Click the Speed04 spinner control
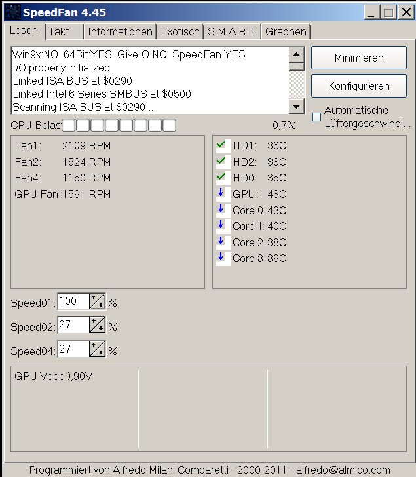 pyautogui.click(x=98, y=349)
